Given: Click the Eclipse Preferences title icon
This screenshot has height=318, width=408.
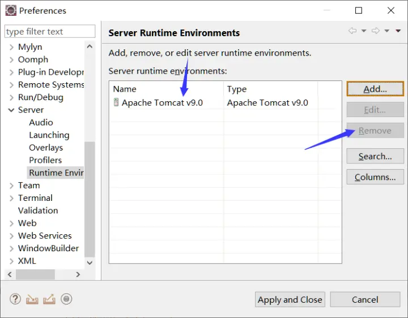Looking at the screenshot, I should click(10, 10).
